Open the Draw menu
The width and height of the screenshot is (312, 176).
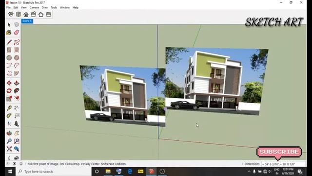click(x=44, y=7)
